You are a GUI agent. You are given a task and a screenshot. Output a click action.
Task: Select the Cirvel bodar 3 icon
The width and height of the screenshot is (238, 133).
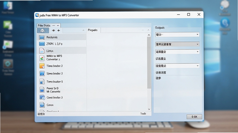pos(42,97)
